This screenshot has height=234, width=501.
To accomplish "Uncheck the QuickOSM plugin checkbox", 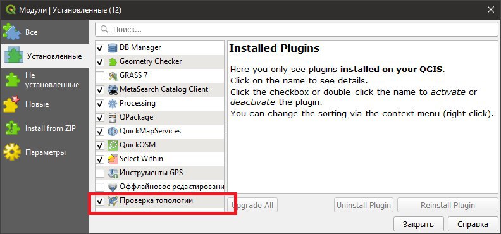I will pyautogui.click(x=101, y=145).
